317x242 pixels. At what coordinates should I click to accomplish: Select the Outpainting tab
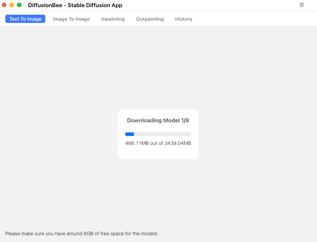tap(150, 19)
